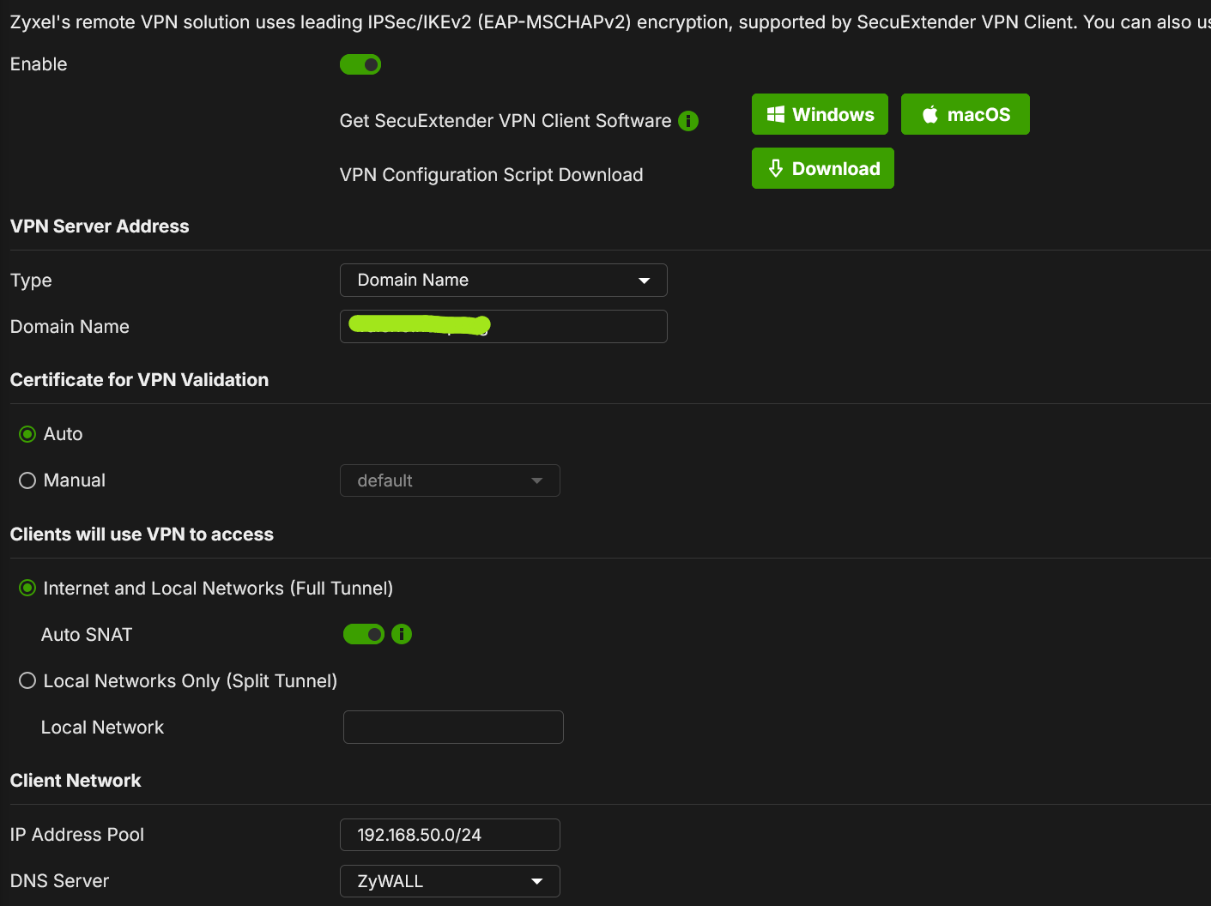Open the DNS Server ZyWALL dropdown
Screen dimensions: 1211x906
coord(450,881)
